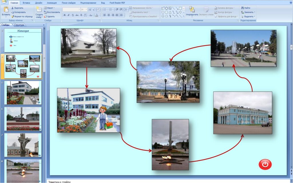
Task: Open the Arrange (Упорядочить) tool
Action: pyautogui.click(x=192, y=11)
